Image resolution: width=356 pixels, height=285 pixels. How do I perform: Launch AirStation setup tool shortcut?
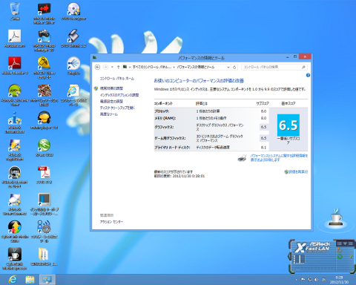click(44, 232)
